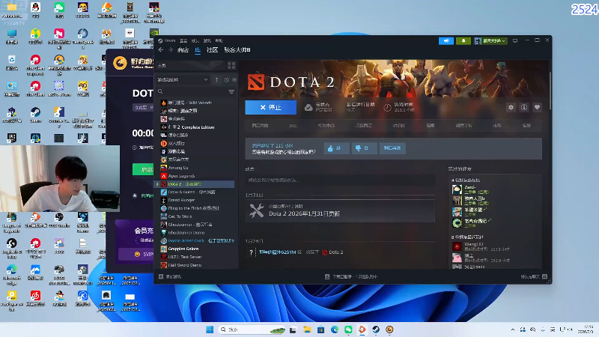
Task: Open Steam icon in the taskbar
Action: (x=376, y=330)
